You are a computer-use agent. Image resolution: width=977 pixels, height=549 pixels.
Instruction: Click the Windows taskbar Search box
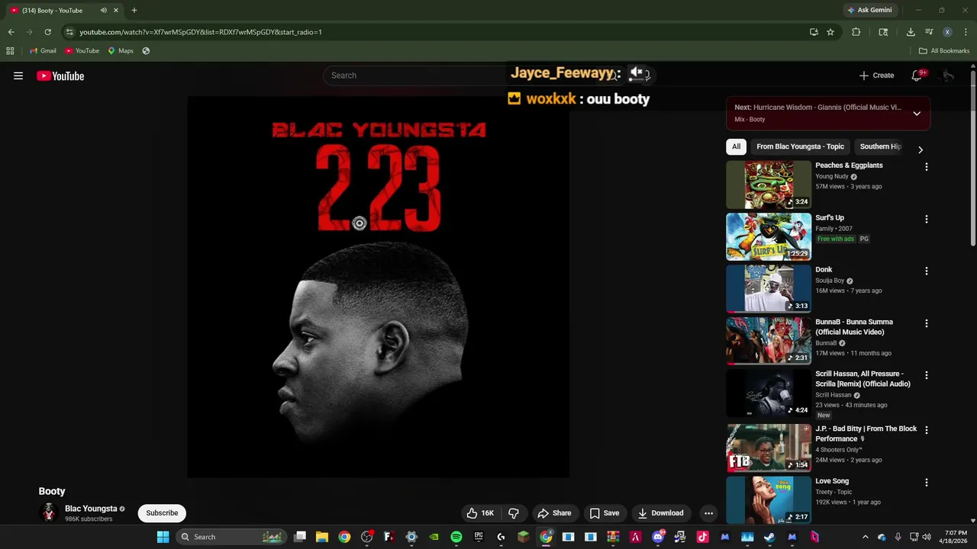231,537
